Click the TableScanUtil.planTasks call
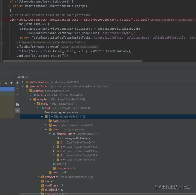Screen dimensions: 196x195 (108, 38)
